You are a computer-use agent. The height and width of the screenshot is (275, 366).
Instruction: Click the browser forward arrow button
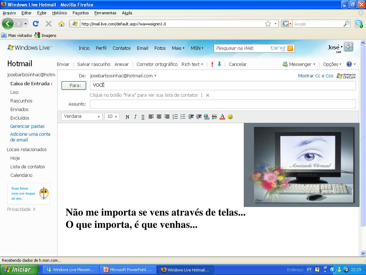pyautogui.click(x=18, y=24)
